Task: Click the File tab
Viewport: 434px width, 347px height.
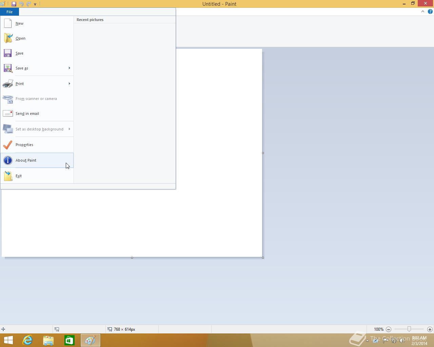Action: point(9,12)
